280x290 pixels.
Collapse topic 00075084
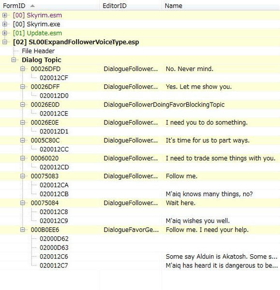coord(23,203)
